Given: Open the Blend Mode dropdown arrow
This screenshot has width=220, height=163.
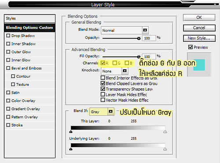Looking at the screenshot, I should pos(145,30).
